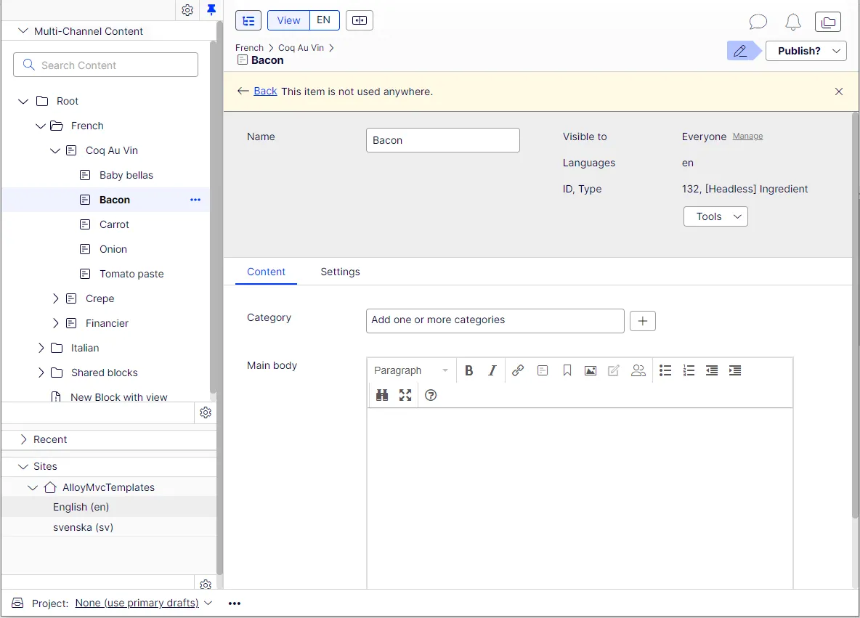Image resolution: width=860 pixels, height=618 pixels.
Task: Click inside the Main body text area
Action: (580, 498)
